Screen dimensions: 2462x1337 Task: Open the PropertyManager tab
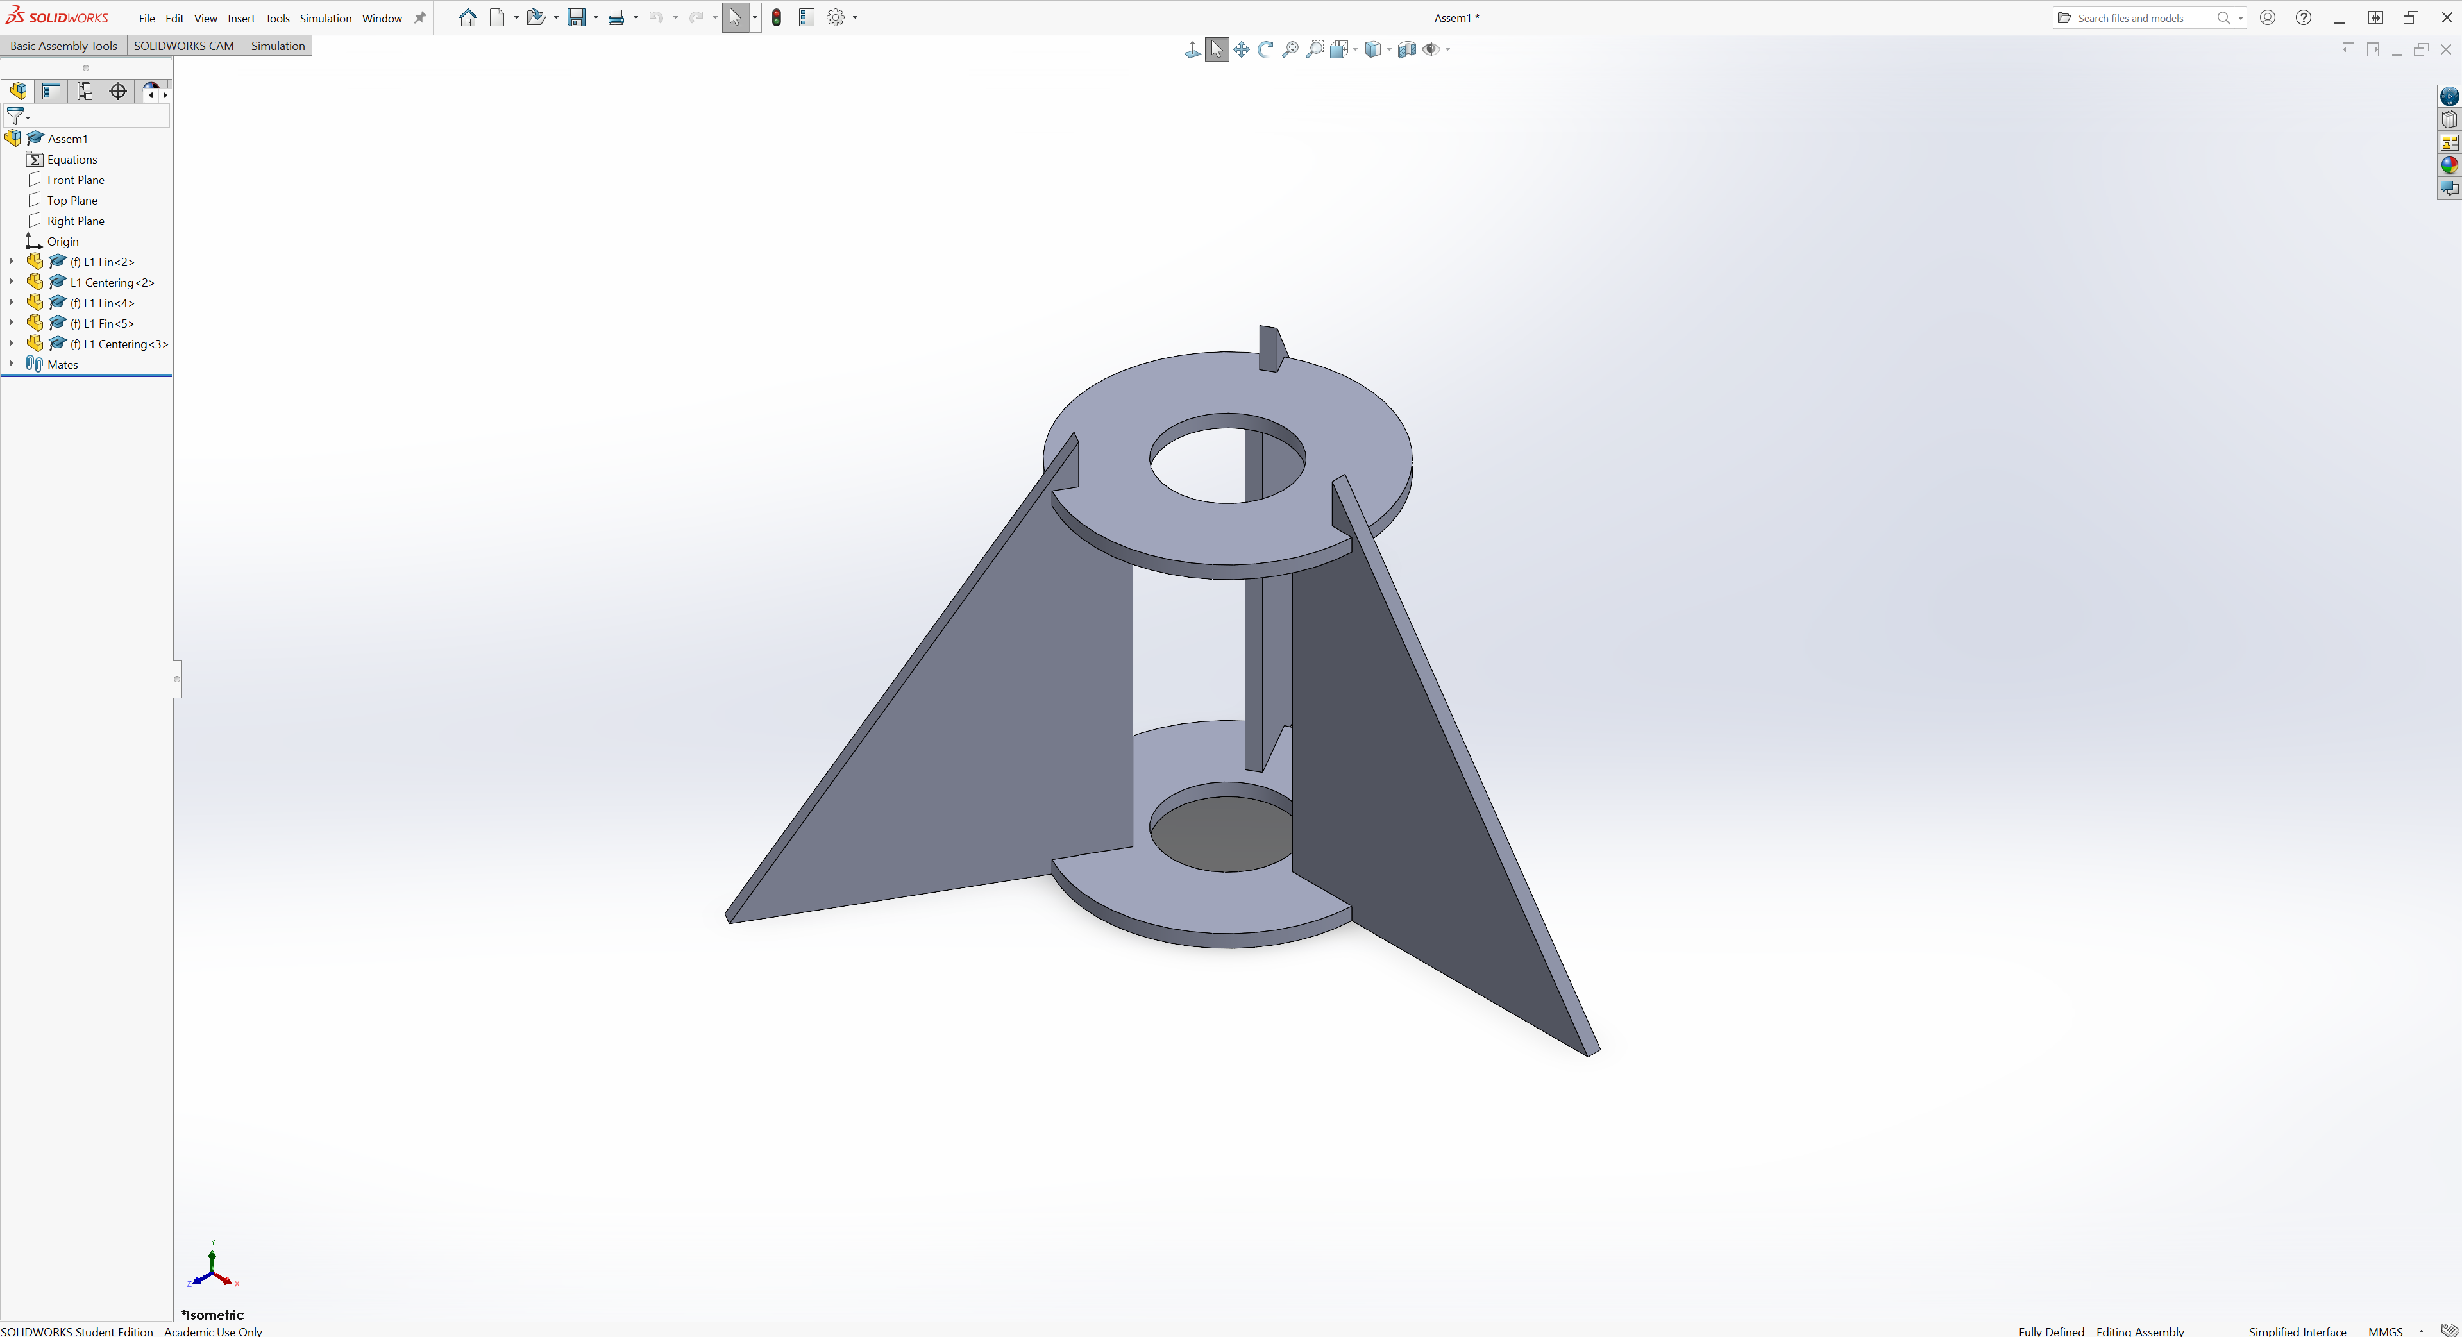tap(51, 91)
